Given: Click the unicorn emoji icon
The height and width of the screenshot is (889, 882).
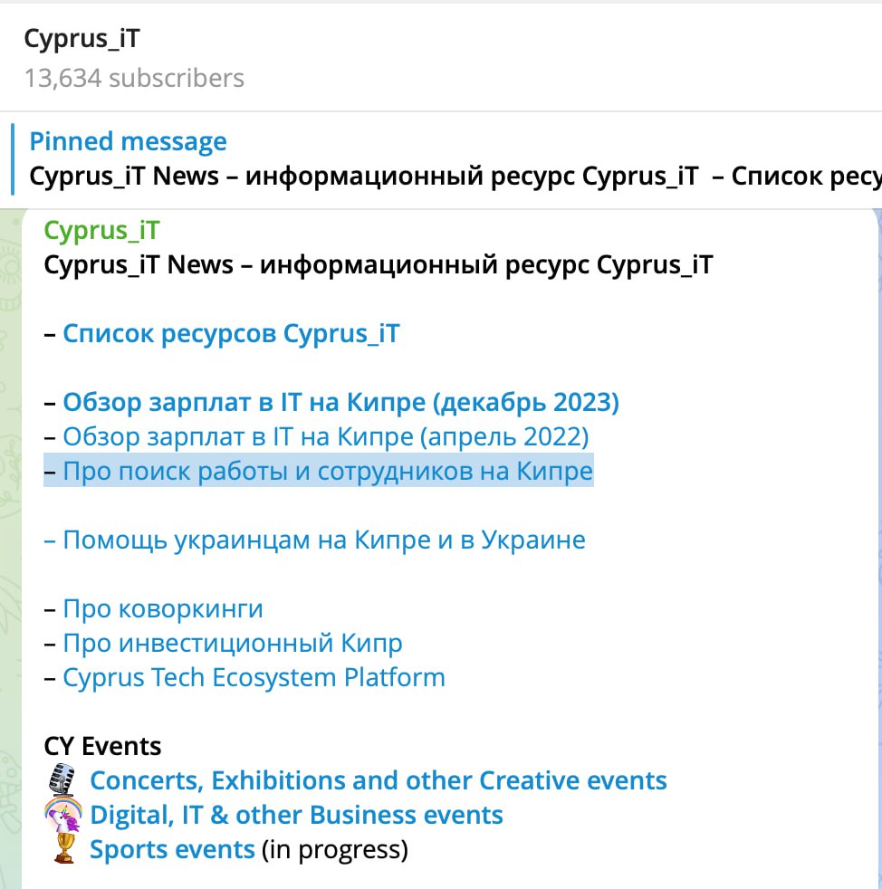Looking at the screenshot, I should tap(62, 815).
